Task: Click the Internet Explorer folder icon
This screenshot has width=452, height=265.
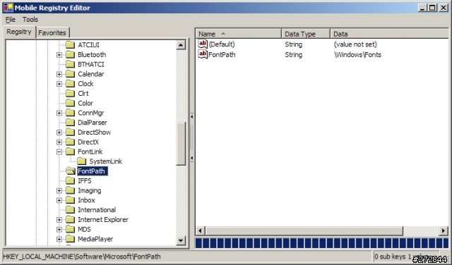Action: coord(70,220)
